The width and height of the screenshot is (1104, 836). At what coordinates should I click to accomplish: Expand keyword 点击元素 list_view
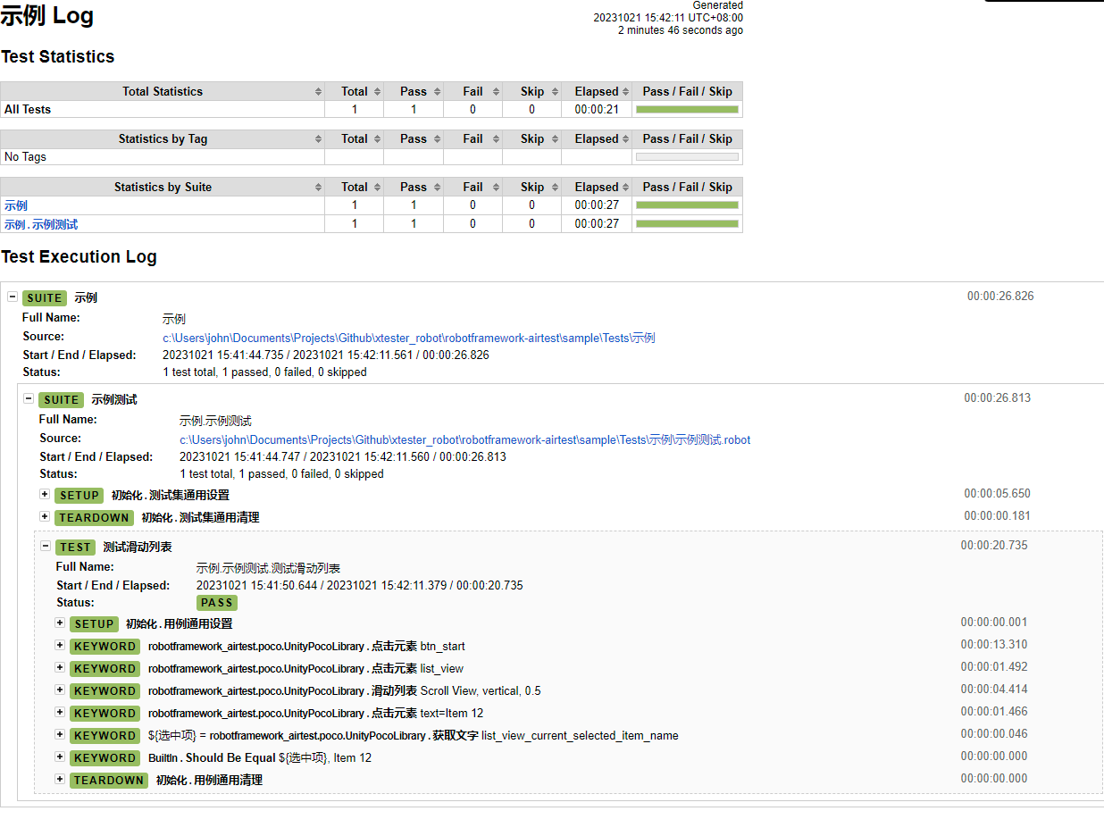pos(60,667)
